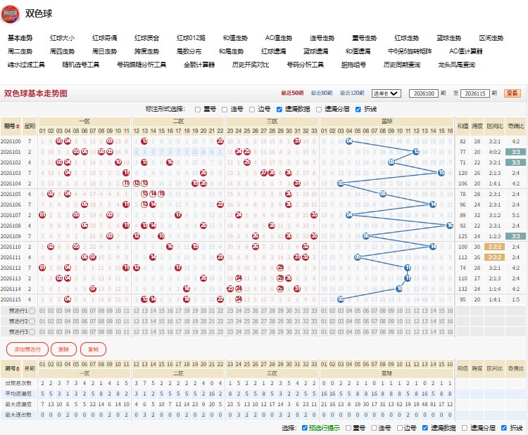Click the 双色球 site logo icon
The width and height of the screenshot is (528, 435).
[10, 14]
